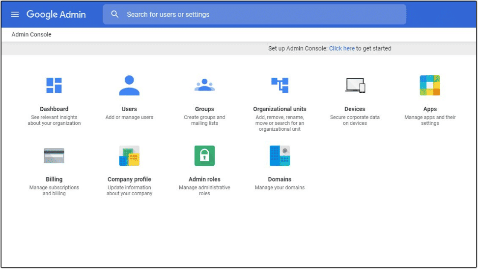Open the Domains building icon
The width and height of the screenshot is (478, 269).
[x=280, y=156]
